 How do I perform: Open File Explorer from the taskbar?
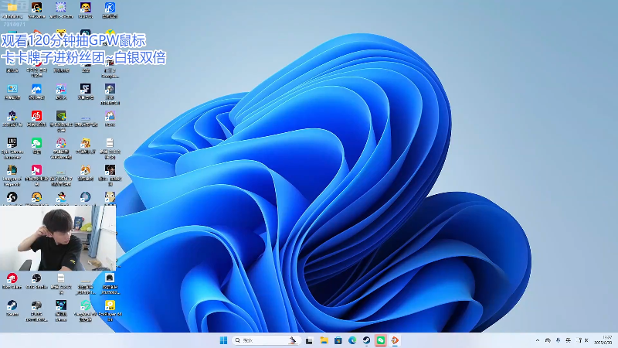click(324, 340)
